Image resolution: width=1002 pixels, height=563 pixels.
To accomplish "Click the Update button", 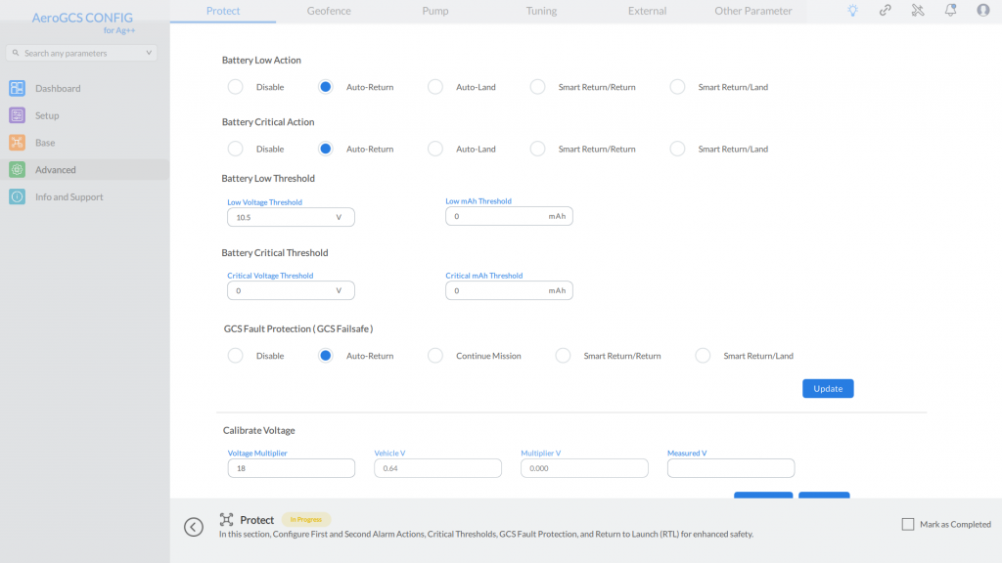I will pyautogui.click(x=827, y=388).
